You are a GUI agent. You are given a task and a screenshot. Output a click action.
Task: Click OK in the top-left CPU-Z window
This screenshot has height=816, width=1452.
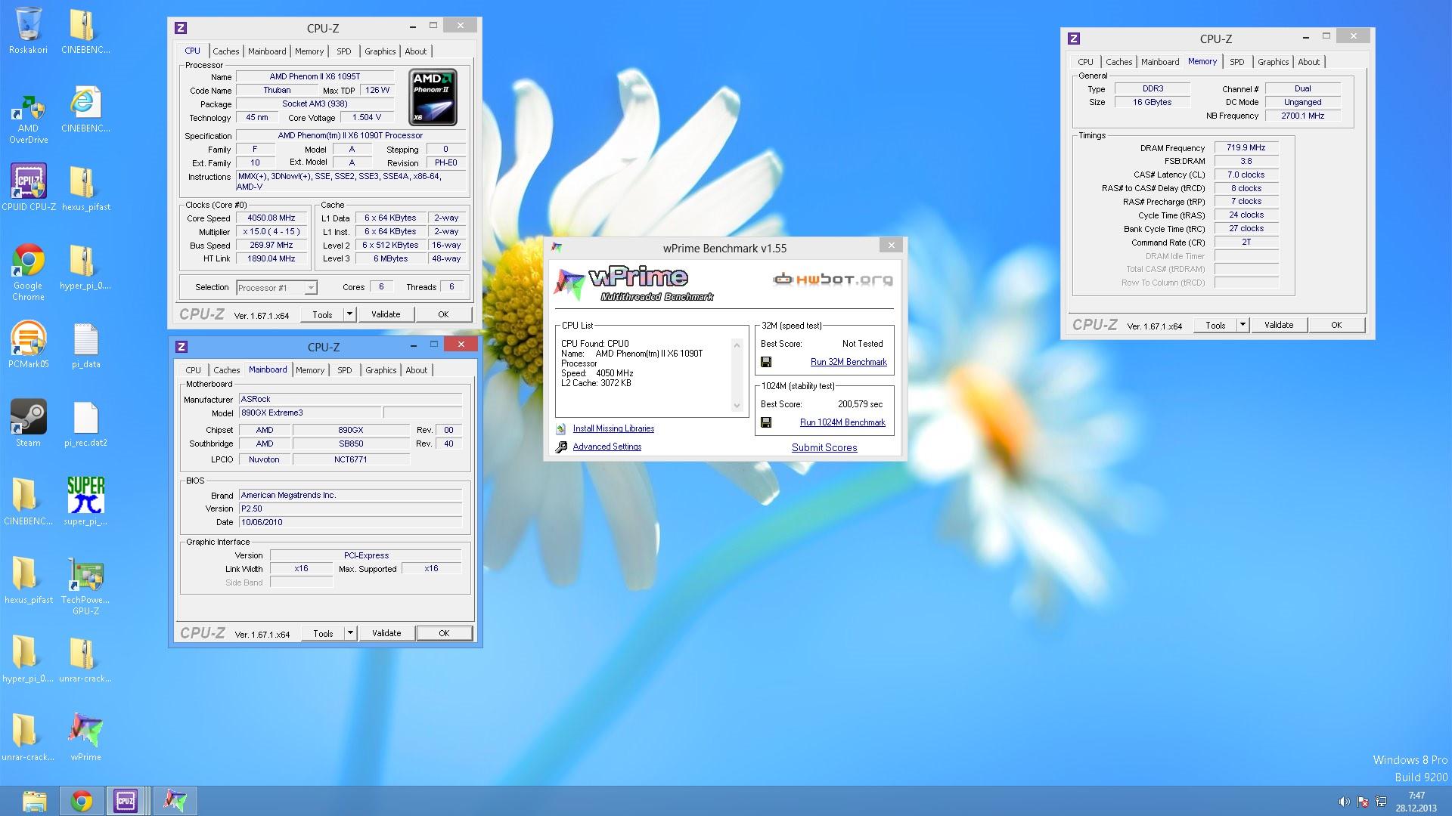point(443,314)
